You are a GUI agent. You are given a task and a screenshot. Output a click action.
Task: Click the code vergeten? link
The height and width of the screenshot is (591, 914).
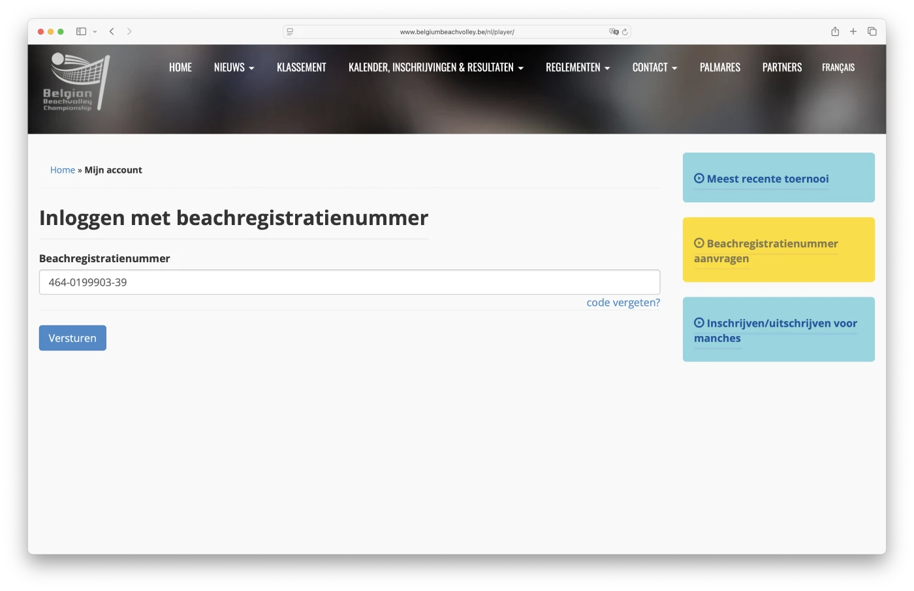[623, 302]
